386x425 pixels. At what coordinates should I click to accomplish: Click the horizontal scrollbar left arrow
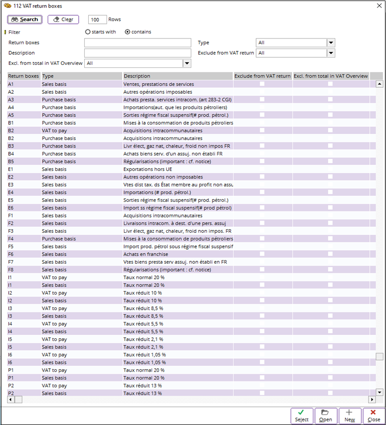pos(11,399)
